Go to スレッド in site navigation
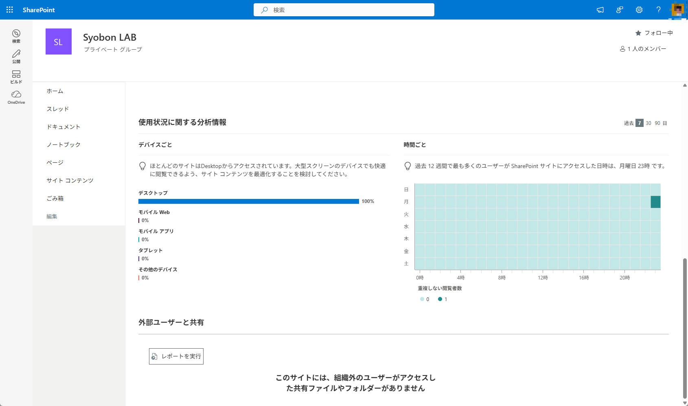 click(x=58, y=109)
